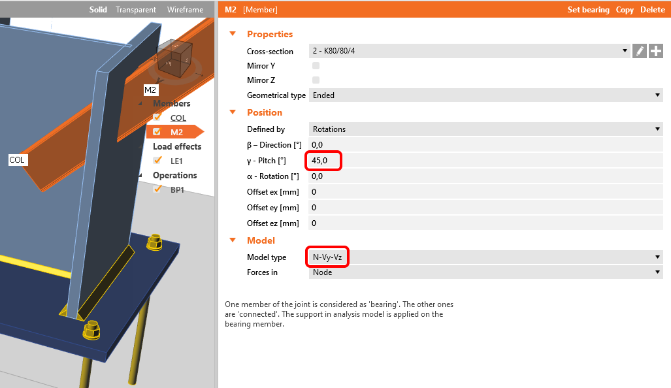Click the α - Rotation input field
Screen dimensions: 671x388
[485, 176]
